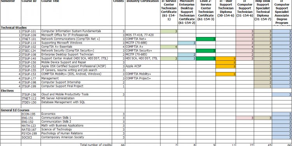This screenshot has height=146, width=292.
Task: Select the 'ITSUP-198' course ID cell
Action: (x=31, y=82)
